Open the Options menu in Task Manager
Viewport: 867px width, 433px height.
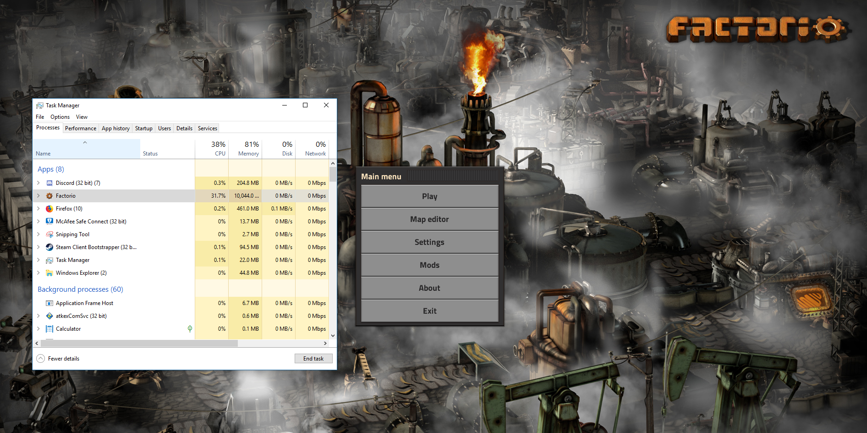tap(60, 117)
